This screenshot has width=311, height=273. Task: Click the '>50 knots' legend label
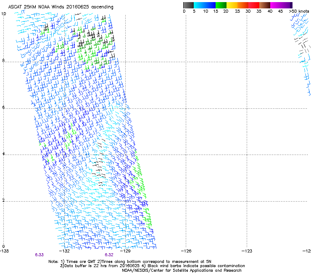click(x=299, y=11)
